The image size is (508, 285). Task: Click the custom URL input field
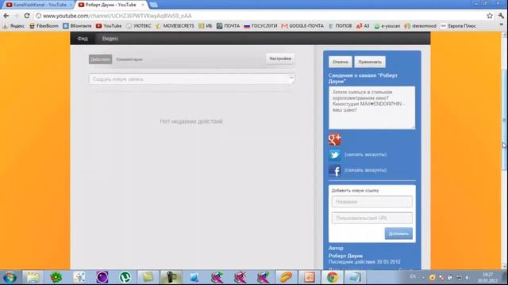click(372, 218)
